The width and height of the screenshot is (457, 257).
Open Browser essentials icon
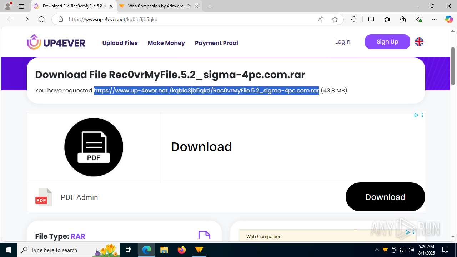pos(418,19)
